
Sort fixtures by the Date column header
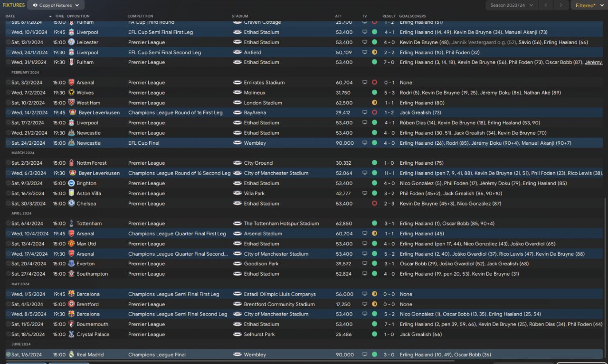(10, 16)
